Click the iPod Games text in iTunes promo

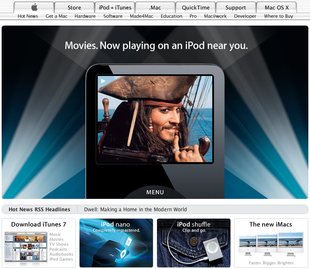click(61, 259)
